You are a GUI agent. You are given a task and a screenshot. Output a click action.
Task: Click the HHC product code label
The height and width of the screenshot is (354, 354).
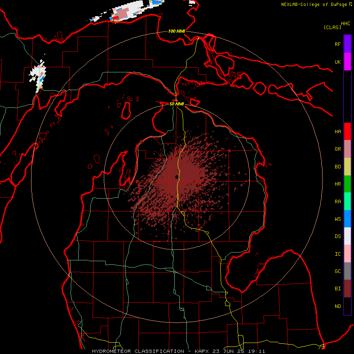coord(346,24)
